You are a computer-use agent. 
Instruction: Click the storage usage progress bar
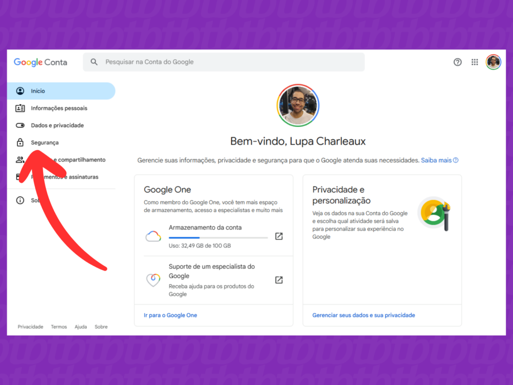[218, 237]
